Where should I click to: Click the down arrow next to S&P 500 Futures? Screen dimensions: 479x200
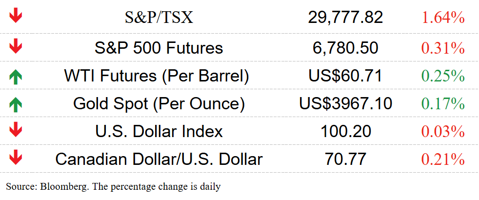click(16, 47)
